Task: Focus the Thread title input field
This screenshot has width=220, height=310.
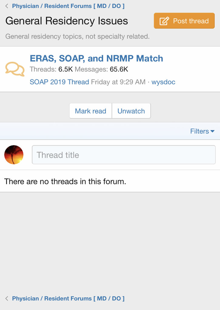Action: pyautogui.click(x=124, y=155)
